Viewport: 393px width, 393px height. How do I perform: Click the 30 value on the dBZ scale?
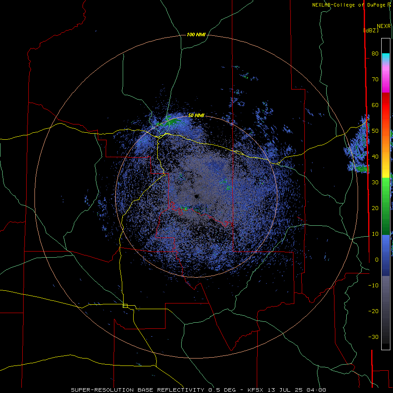click(375, 182)
